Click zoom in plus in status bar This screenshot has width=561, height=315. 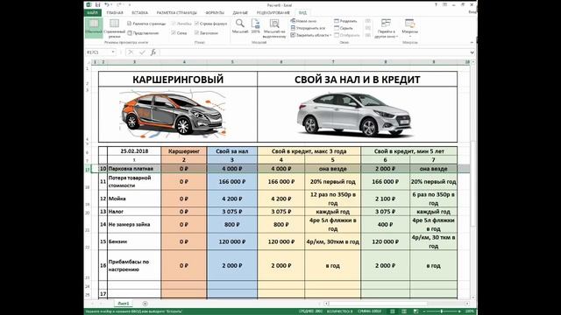pyautogui.click(x=459, y=311)
